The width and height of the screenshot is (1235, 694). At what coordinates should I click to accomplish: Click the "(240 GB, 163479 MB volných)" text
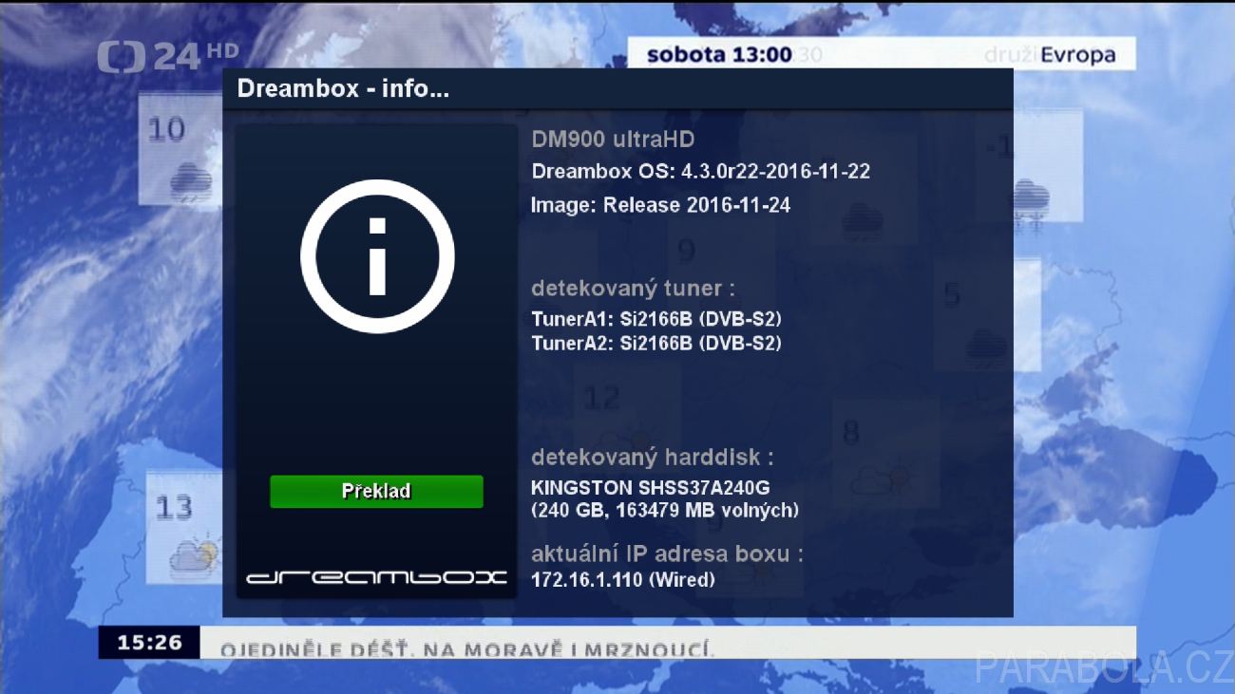point(665,511)
